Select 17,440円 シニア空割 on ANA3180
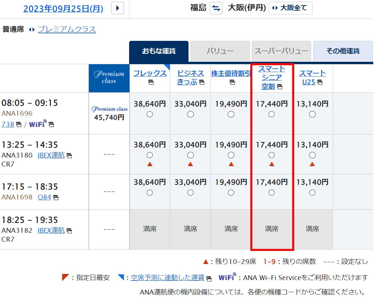 pos(272,155)
